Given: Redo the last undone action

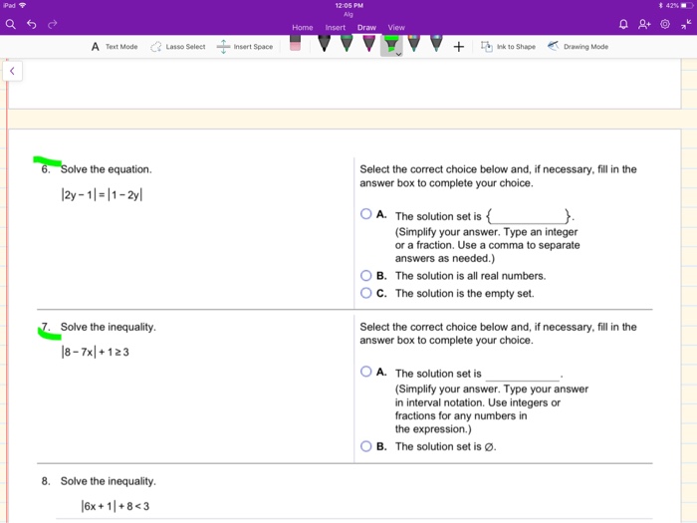Looking at the screenshot, I should click(x=53, y=24).
